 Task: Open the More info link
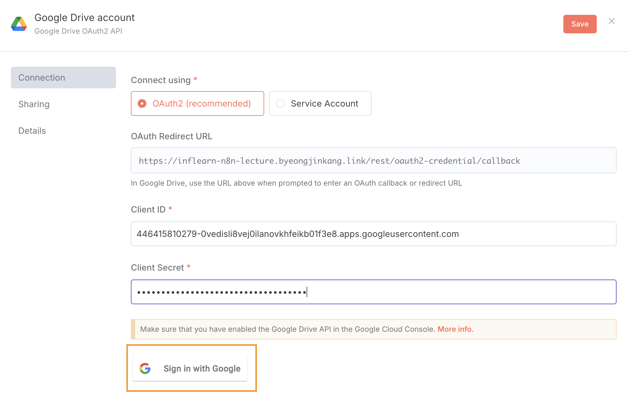click(x=454, y=329)
